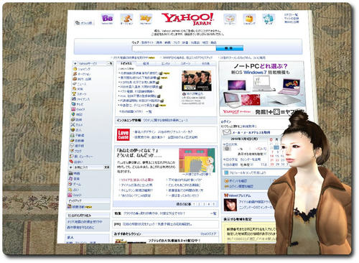The width and height of the screenshot is (359, 263).
Task: Select the エンタメ news tab
Action: (x=166, y=63)
